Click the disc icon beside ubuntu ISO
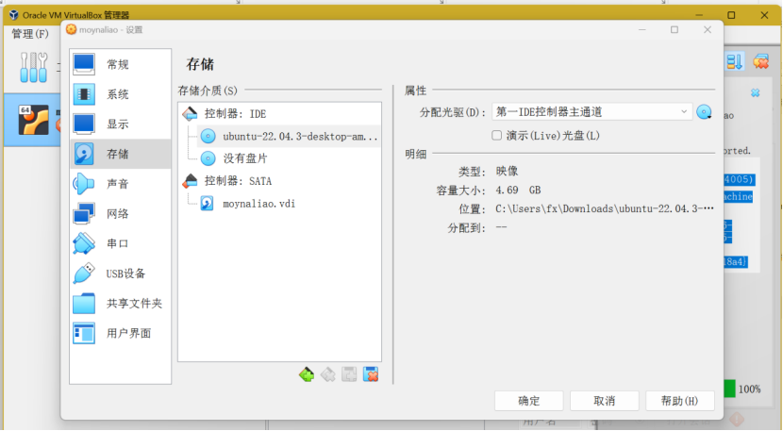The width and height of the screenshot is (783, 431). point(208,137)
